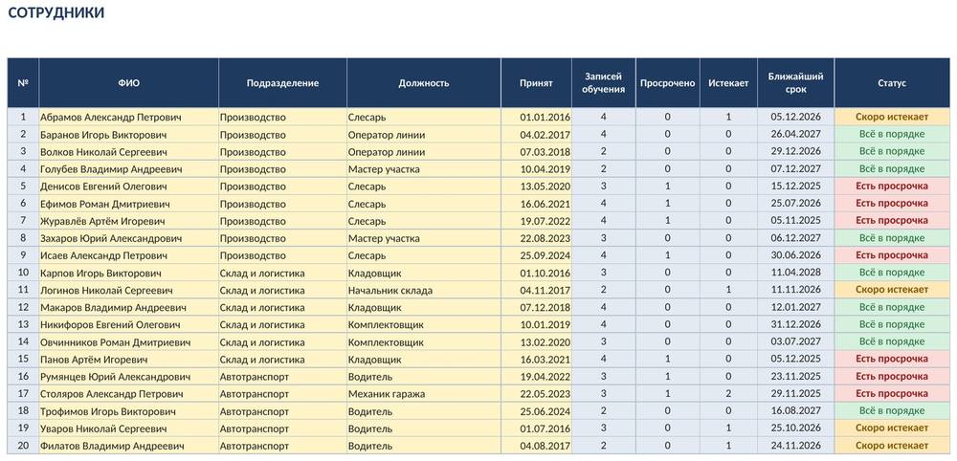Click Записей обучения value in Уваров's row
957x461 pixels.
(x=604, y=428)
